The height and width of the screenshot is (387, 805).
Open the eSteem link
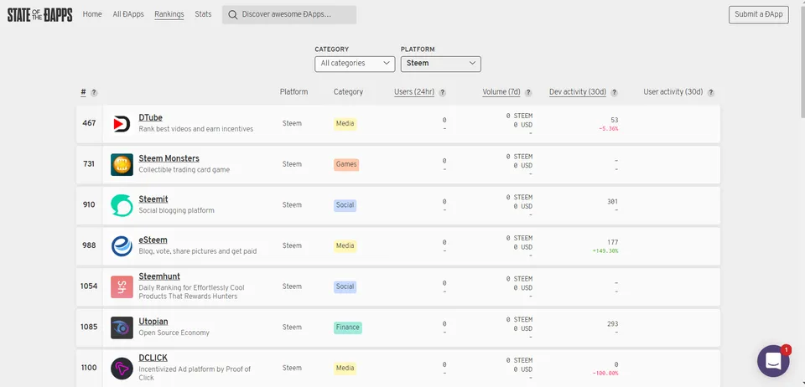pyautogui.click(x=153, y=240)
